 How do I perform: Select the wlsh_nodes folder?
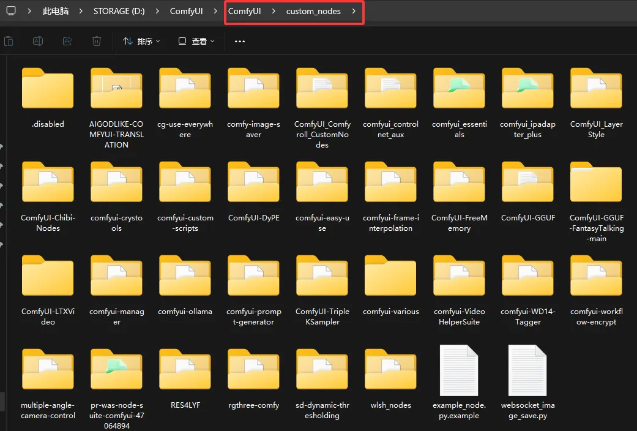(x=391, y=379)
